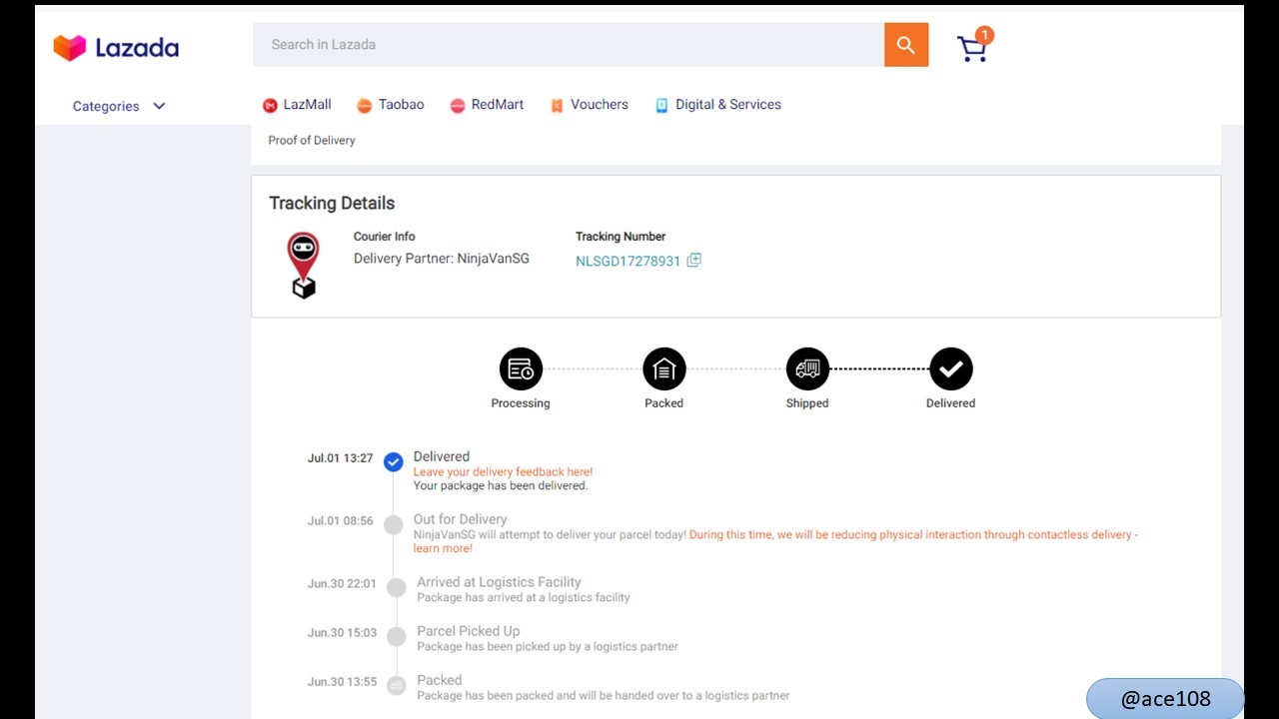Select the Delivered checkmark icon
This screenshot has height=719, width=1279.
point(951,369)
